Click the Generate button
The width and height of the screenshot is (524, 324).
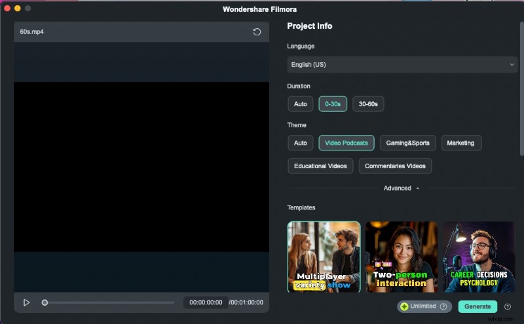pyautogui.click(x=477, y=306)
